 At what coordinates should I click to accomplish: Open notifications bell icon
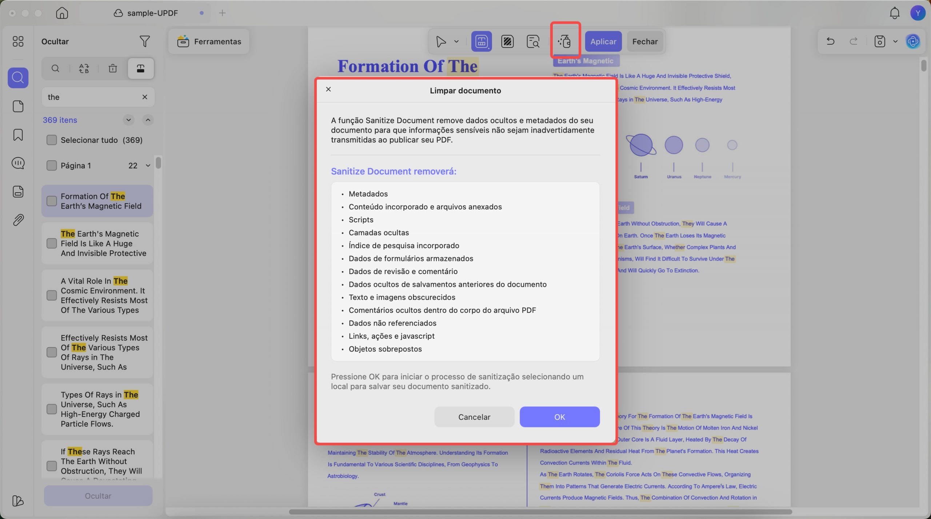pos(895,13)
